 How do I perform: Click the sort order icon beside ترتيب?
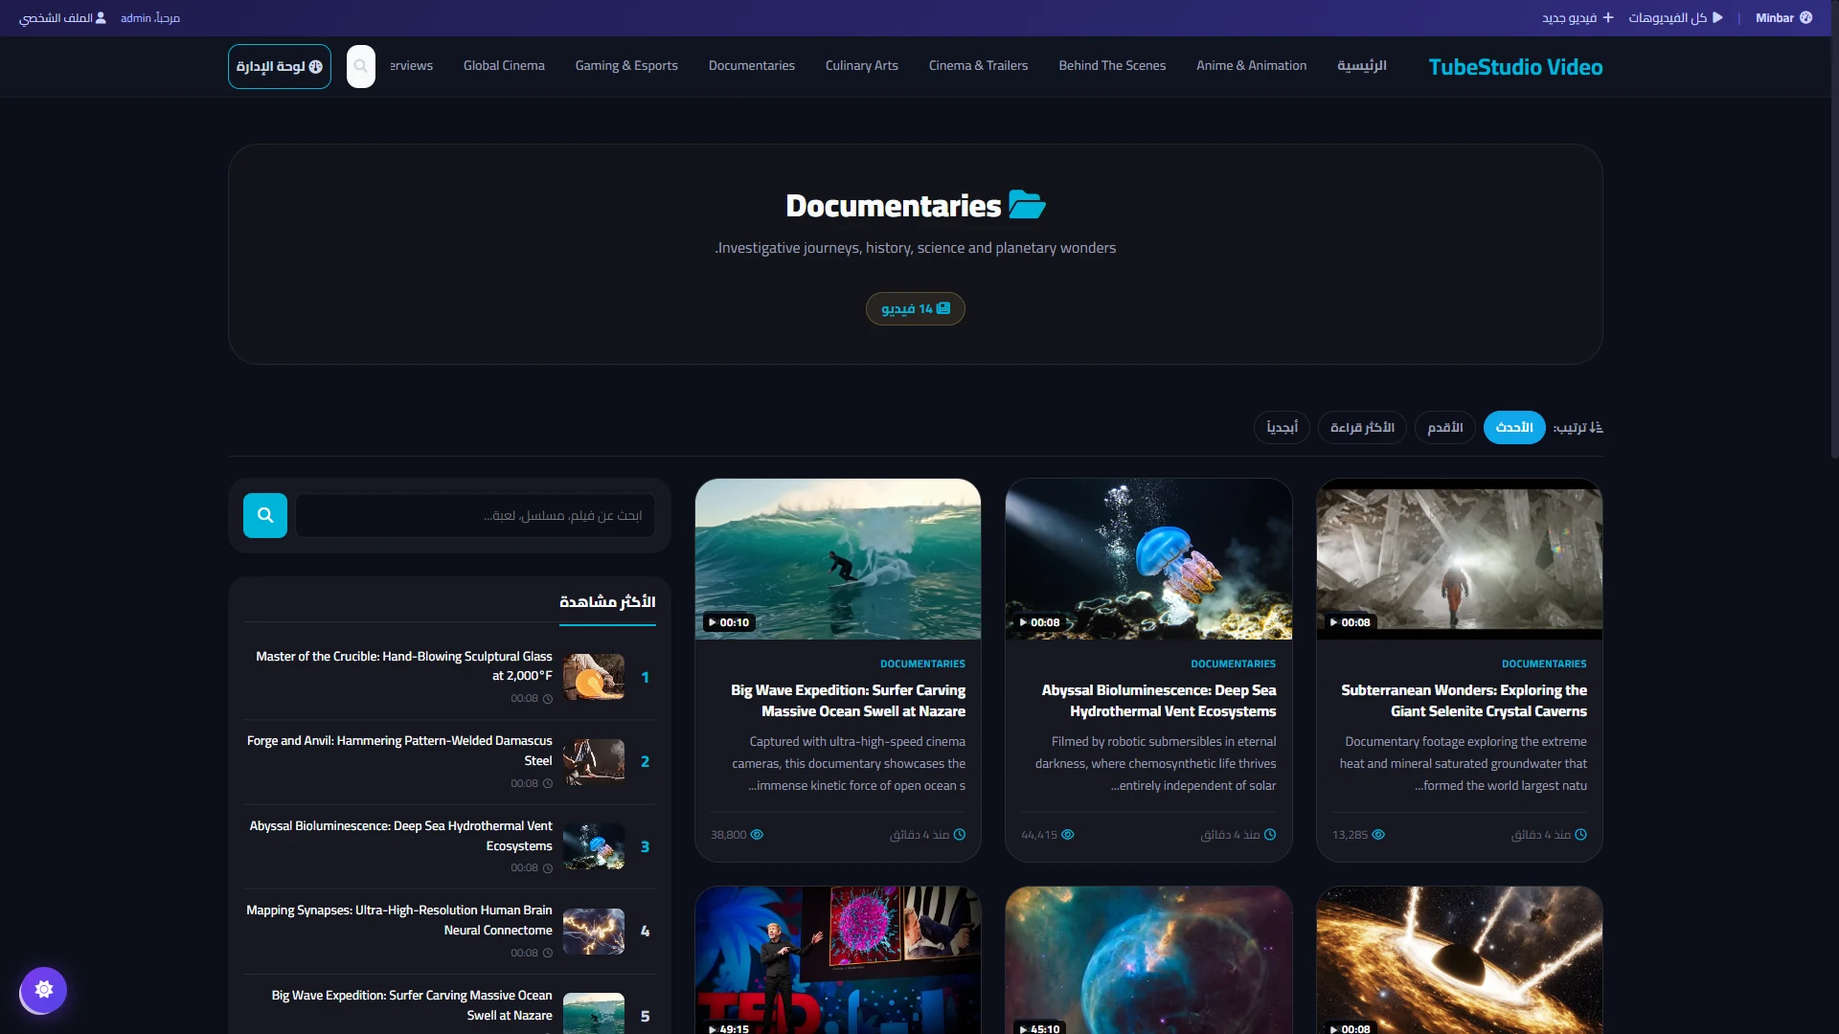point(1596,427)
